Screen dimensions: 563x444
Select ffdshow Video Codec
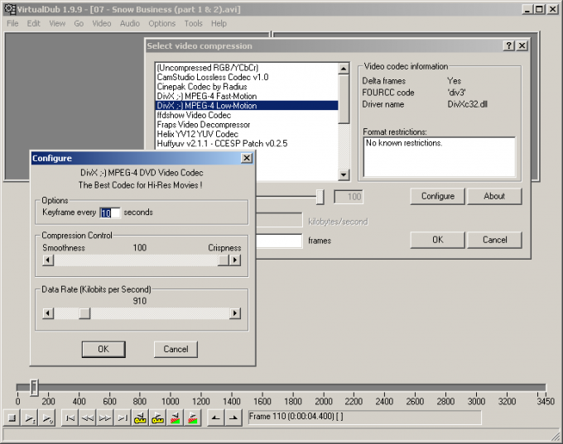pos(247,115)
